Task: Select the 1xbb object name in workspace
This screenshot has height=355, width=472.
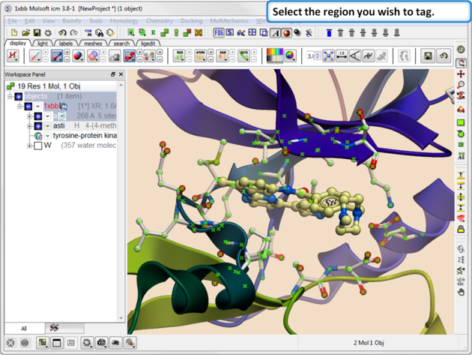Action: [51, 107]
